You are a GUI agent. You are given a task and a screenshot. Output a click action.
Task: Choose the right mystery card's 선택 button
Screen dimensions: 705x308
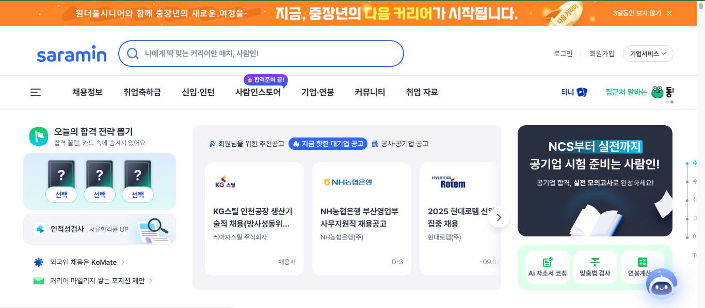(x=138, y=195)
